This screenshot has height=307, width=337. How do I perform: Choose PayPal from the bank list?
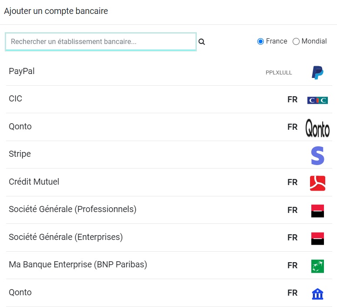tap(22, 71)
